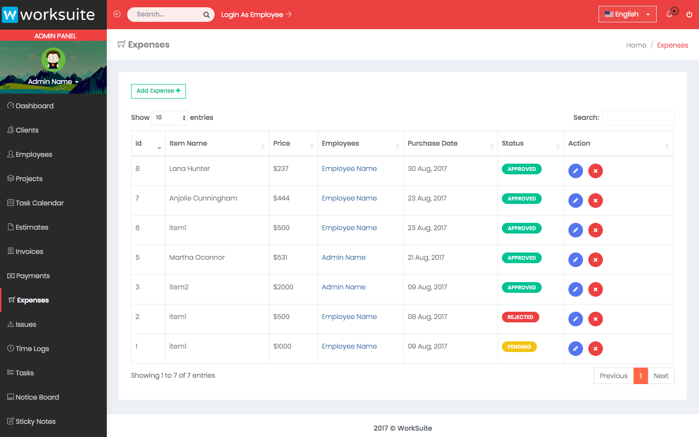Go to Invoices in sidebar
The height and width of the screenshot is (437, 699).
pos(29,252)
